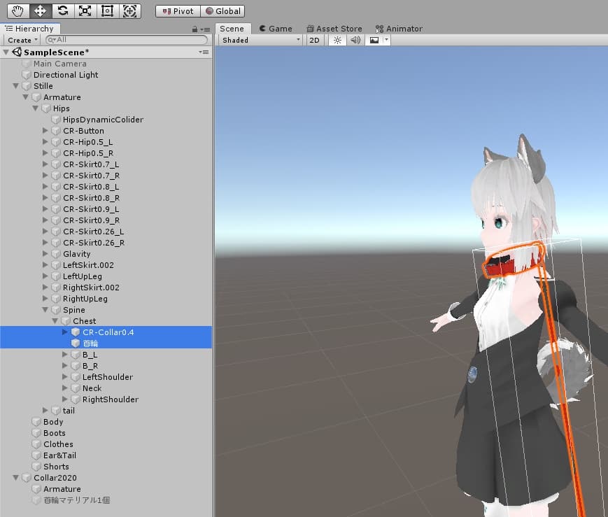Image resolution: width=608 pixels, height=517 pixels.
Task: Collapse the Stille object
Action: pos(16,86)
